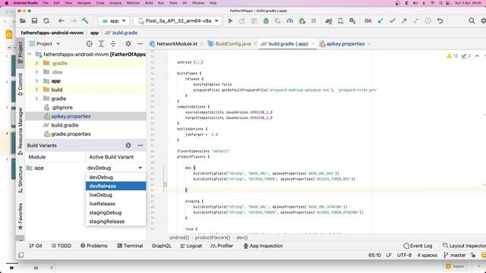The width and height of the screenshot is (486, 273).
Task: Click Select Opened File target icon
Action: coord(90,44)
